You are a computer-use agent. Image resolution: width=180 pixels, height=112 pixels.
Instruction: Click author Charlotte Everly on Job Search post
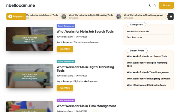click(x=66, y=37)
